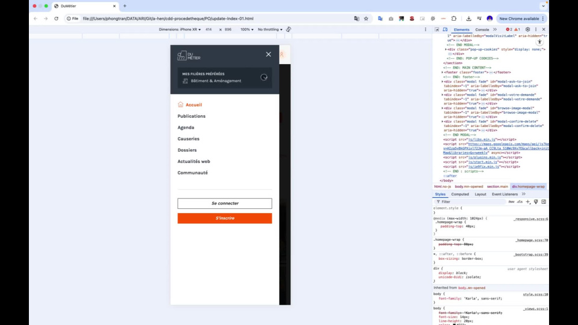
Task: Expand the browse-image-modal div node
Action: pyautogui.click(x=442, y=108)
